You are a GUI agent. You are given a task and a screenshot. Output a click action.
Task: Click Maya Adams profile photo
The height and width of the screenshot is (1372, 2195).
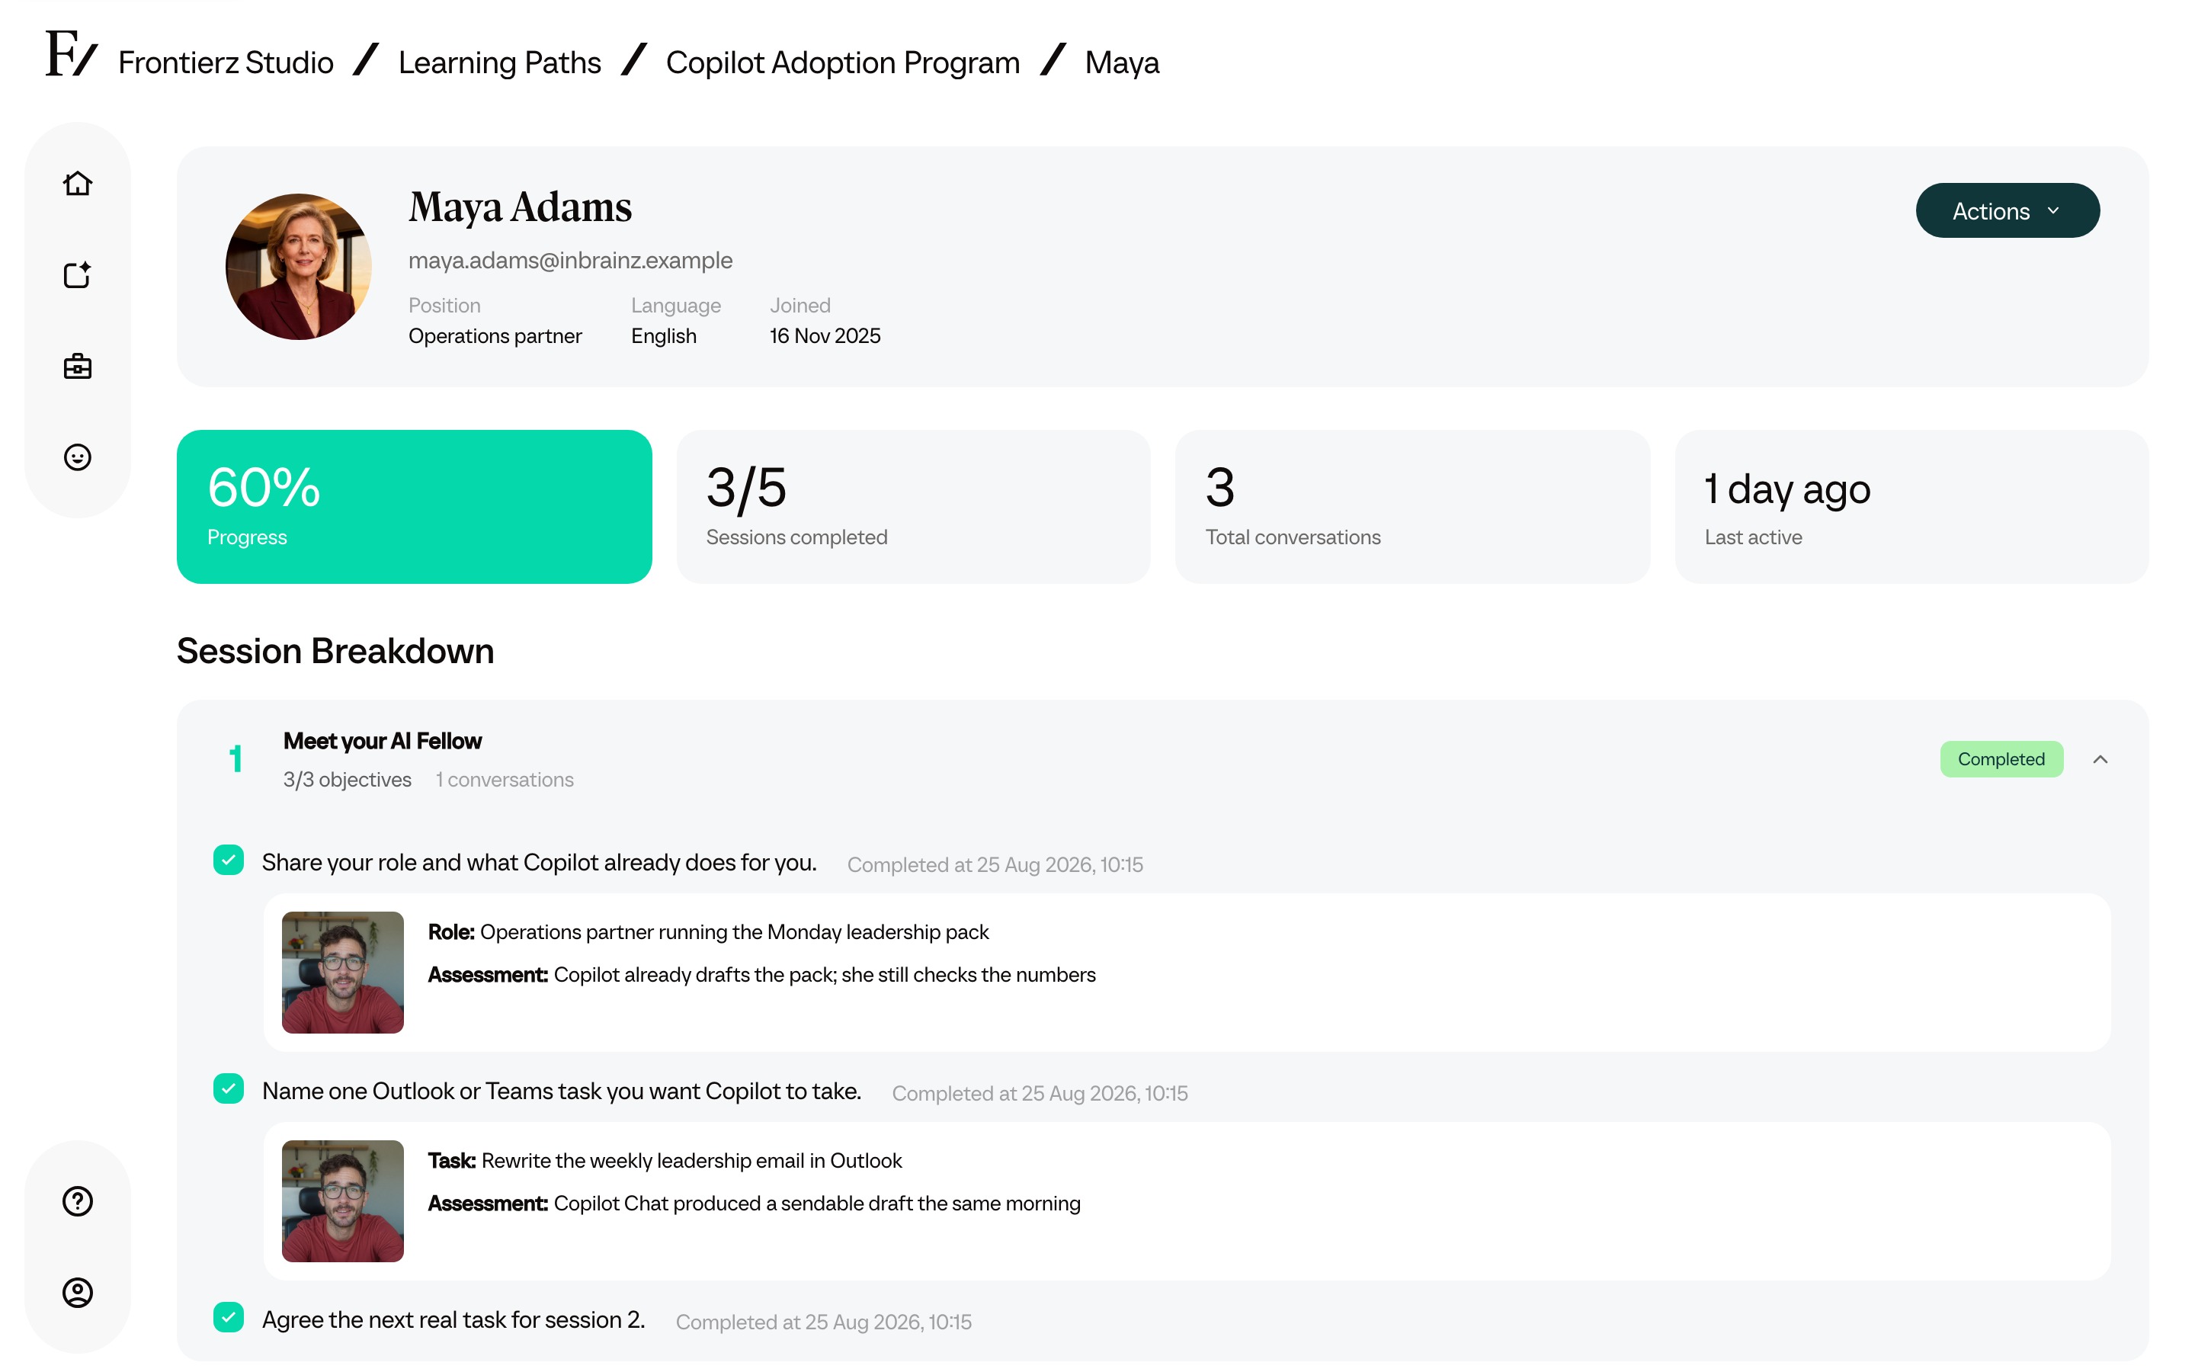[299, 267]
